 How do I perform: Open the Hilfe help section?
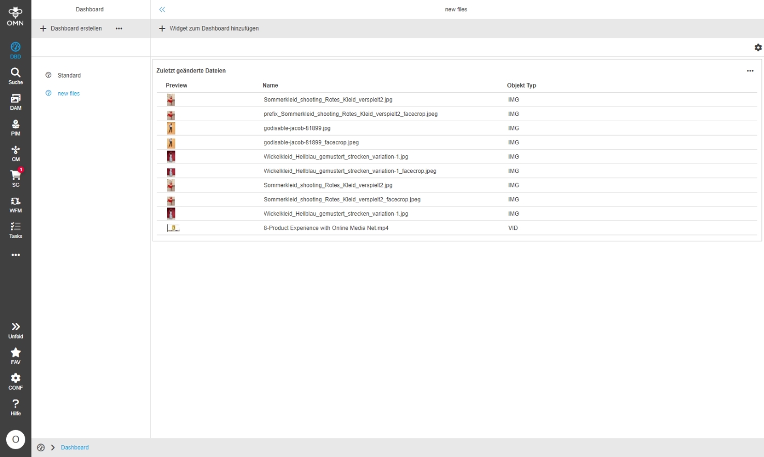coord(16,407)
